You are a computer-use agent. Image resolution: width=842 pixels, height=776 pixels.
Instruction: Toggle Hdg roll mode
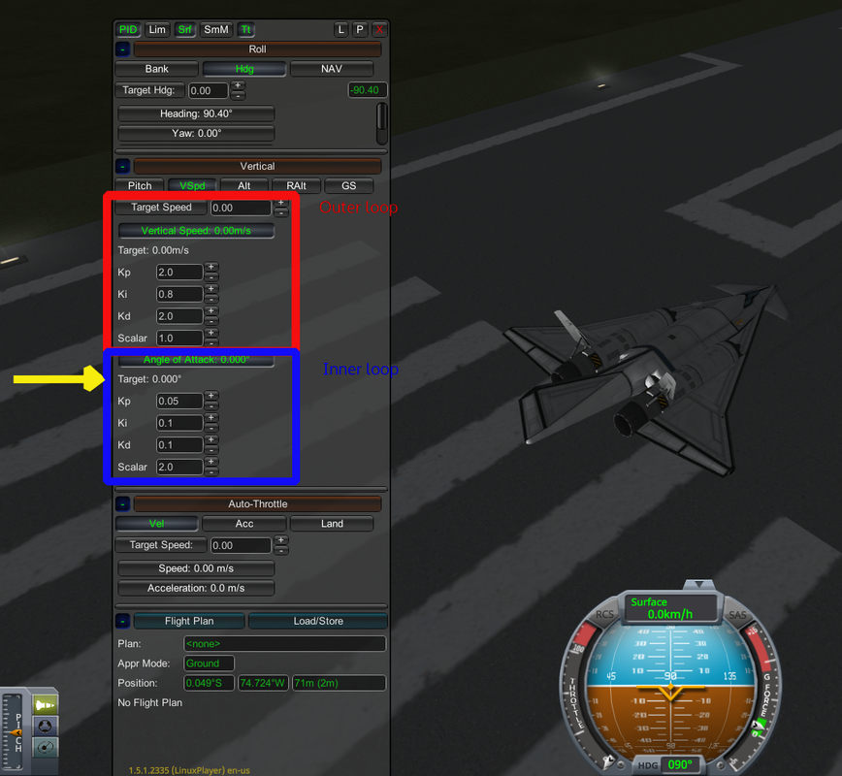pos(244,69)
